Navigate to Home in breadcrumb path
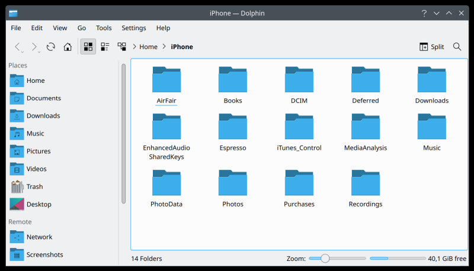Viewport: 474px width, 271px height. [148, 47]
